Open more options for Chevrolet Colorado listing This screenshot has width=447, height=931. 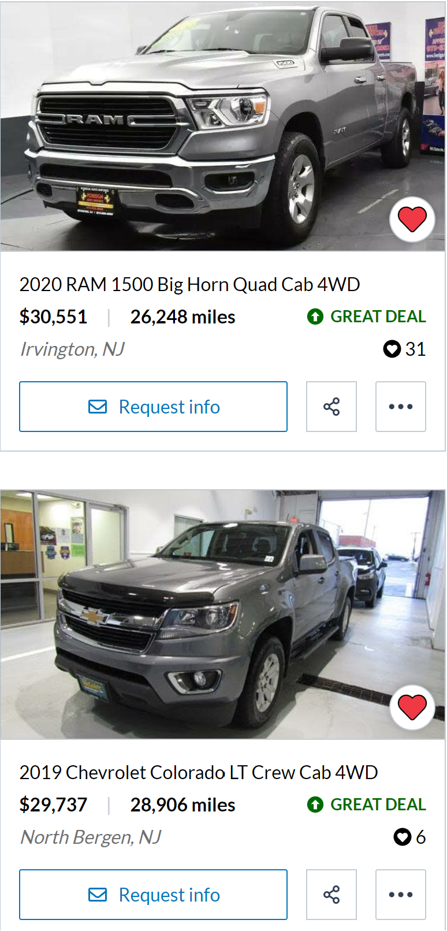(x=401, y=895)
